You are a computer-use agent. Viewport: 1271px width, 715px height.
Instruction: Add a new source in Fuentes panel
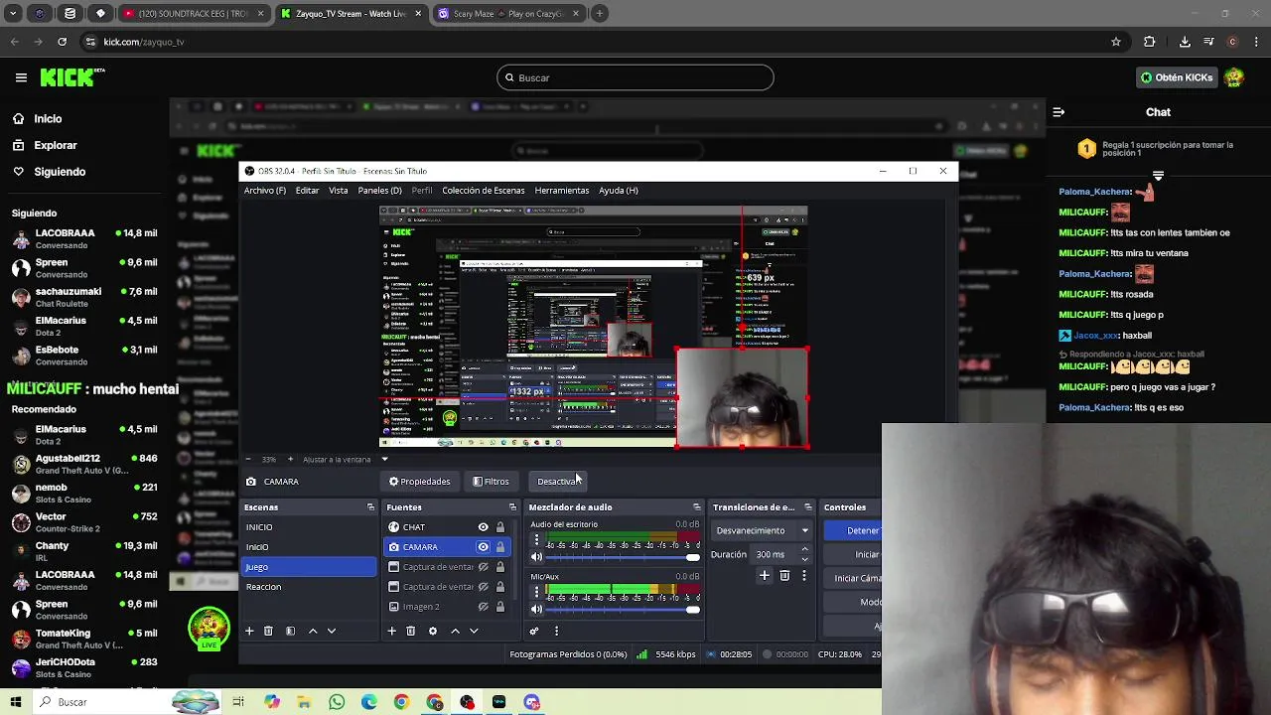[x=391, y=631]
